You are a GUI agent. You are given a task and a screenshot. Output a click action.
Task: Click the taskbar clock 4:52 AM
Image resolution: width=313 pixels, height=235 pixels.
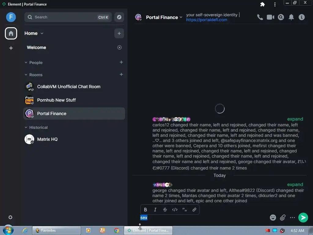point(297,231)
